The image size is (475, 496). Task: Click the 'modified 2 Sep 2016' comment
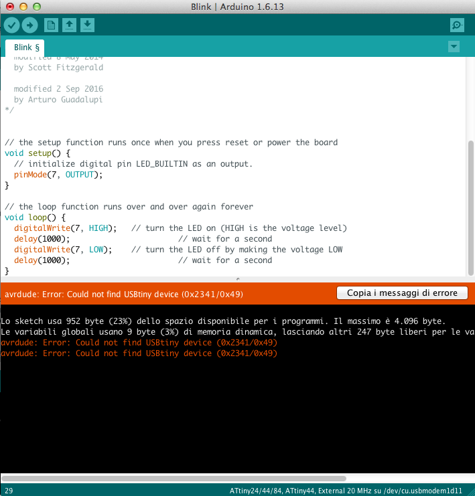click(58, 89)
